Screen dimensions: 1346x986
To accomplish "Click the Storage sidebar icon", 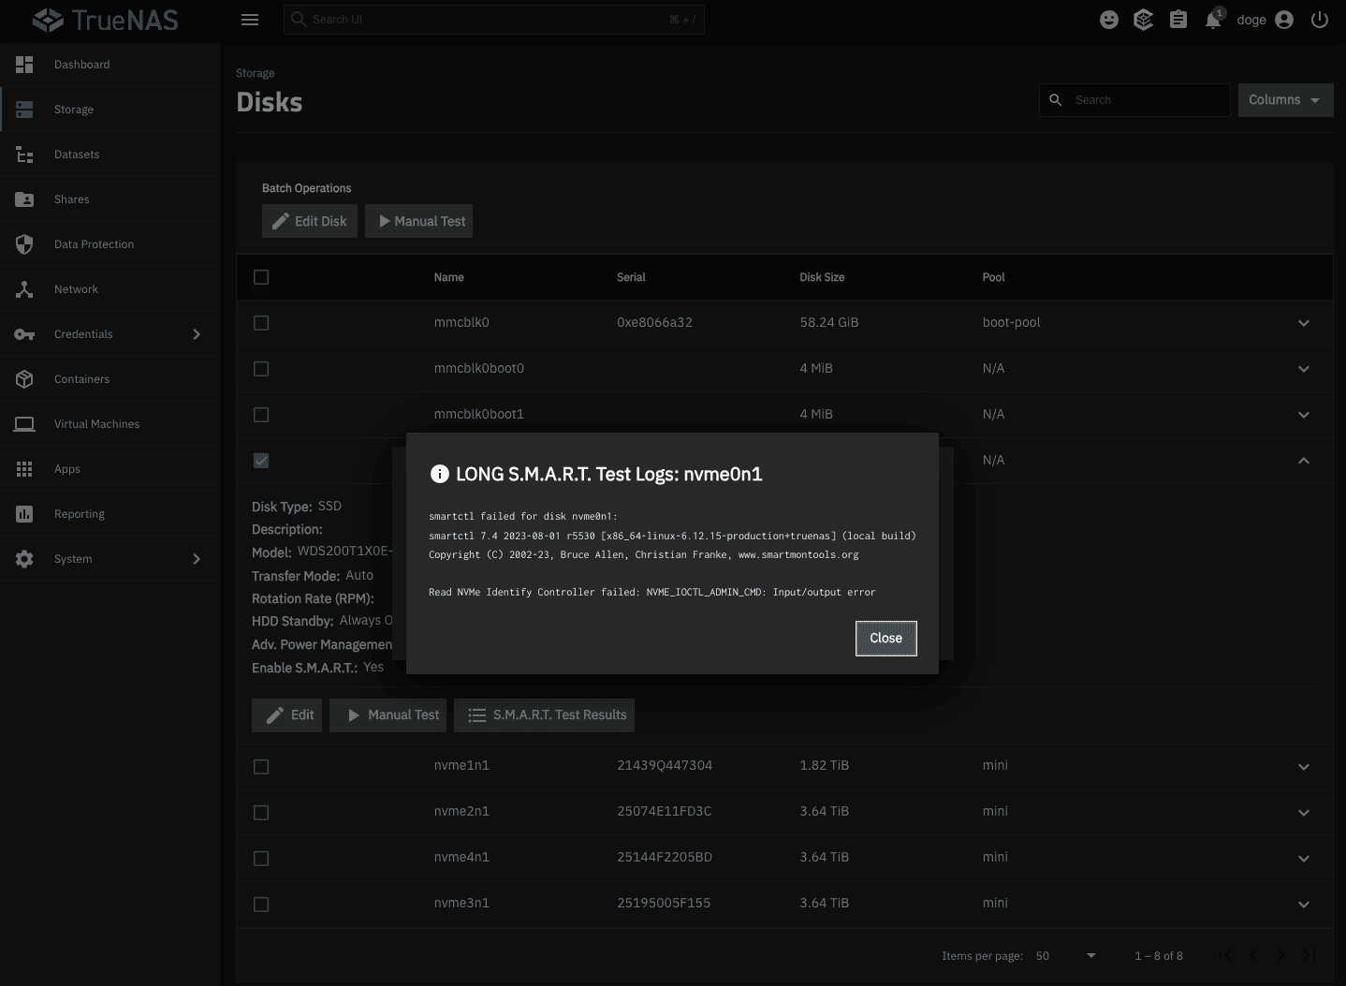I will tap(24, 110).
